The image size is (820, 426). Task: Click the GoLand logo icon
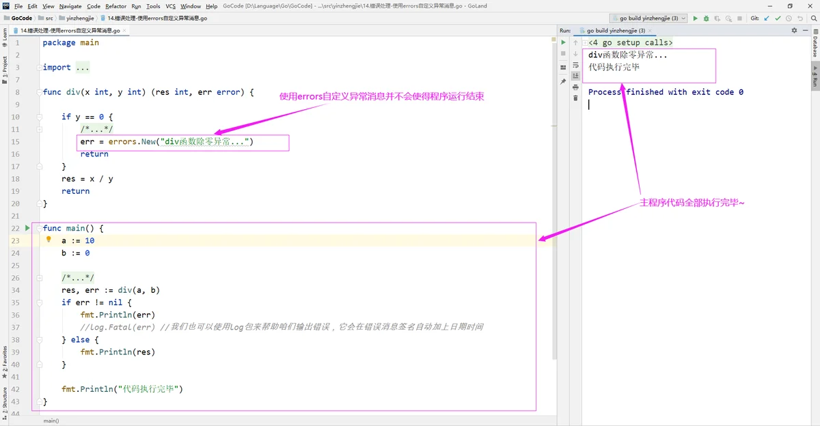(6, 6)
